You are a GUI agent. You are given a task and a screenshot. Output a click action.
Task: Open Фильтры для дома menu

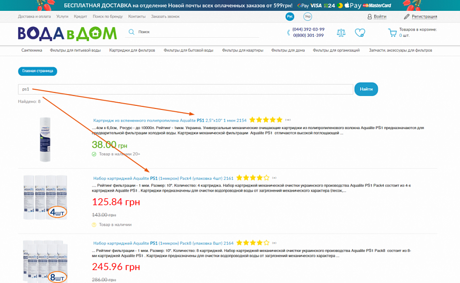tap(288, 50)
